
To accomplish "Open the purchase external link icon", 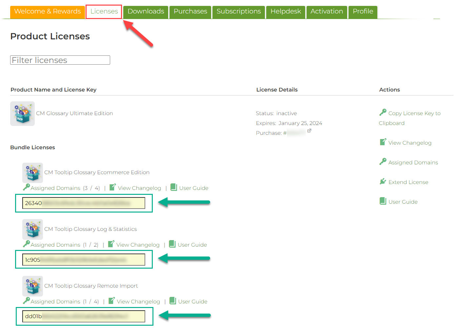I will pos(309,131).
